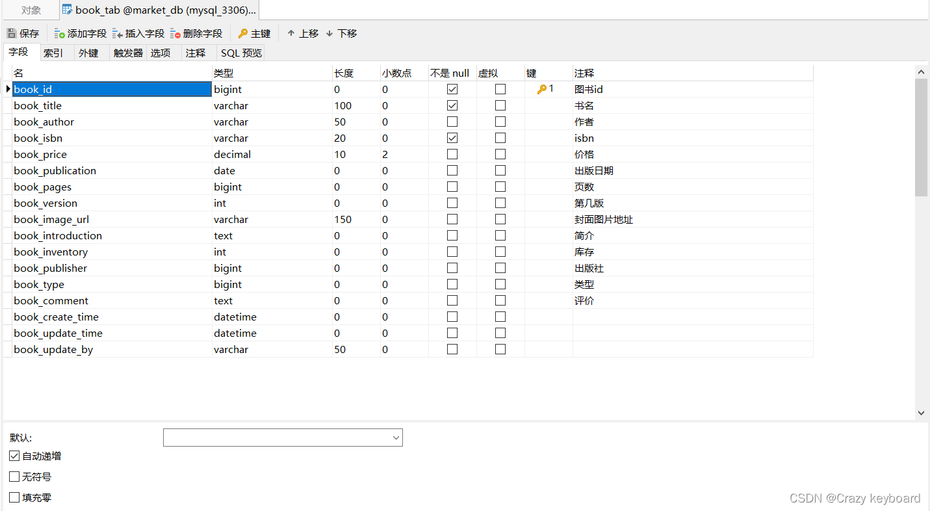Click Insert Field (插入字段) button
930x511 pixels.
[138, 33]
